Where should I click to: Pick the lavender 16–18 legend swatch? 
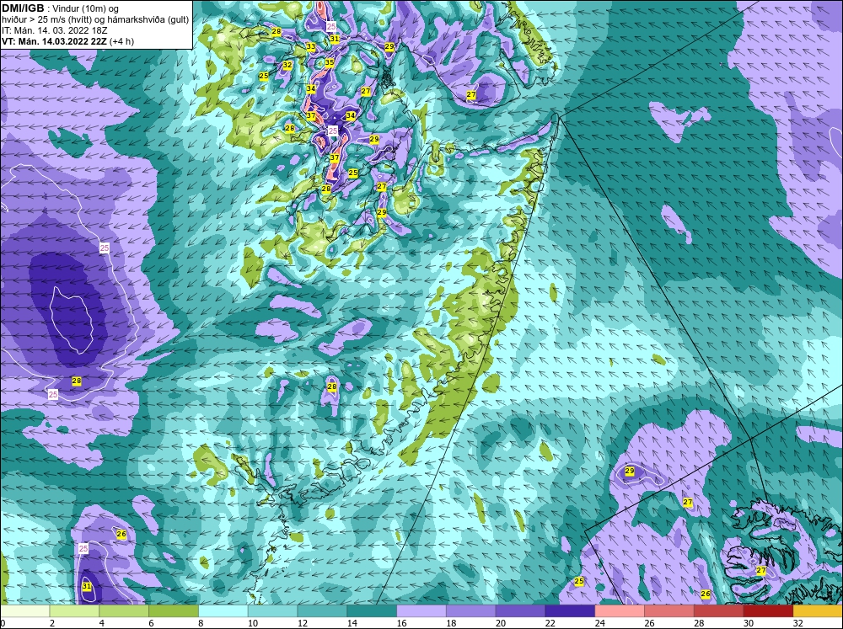pyautogui.click(x=421, y=610)
